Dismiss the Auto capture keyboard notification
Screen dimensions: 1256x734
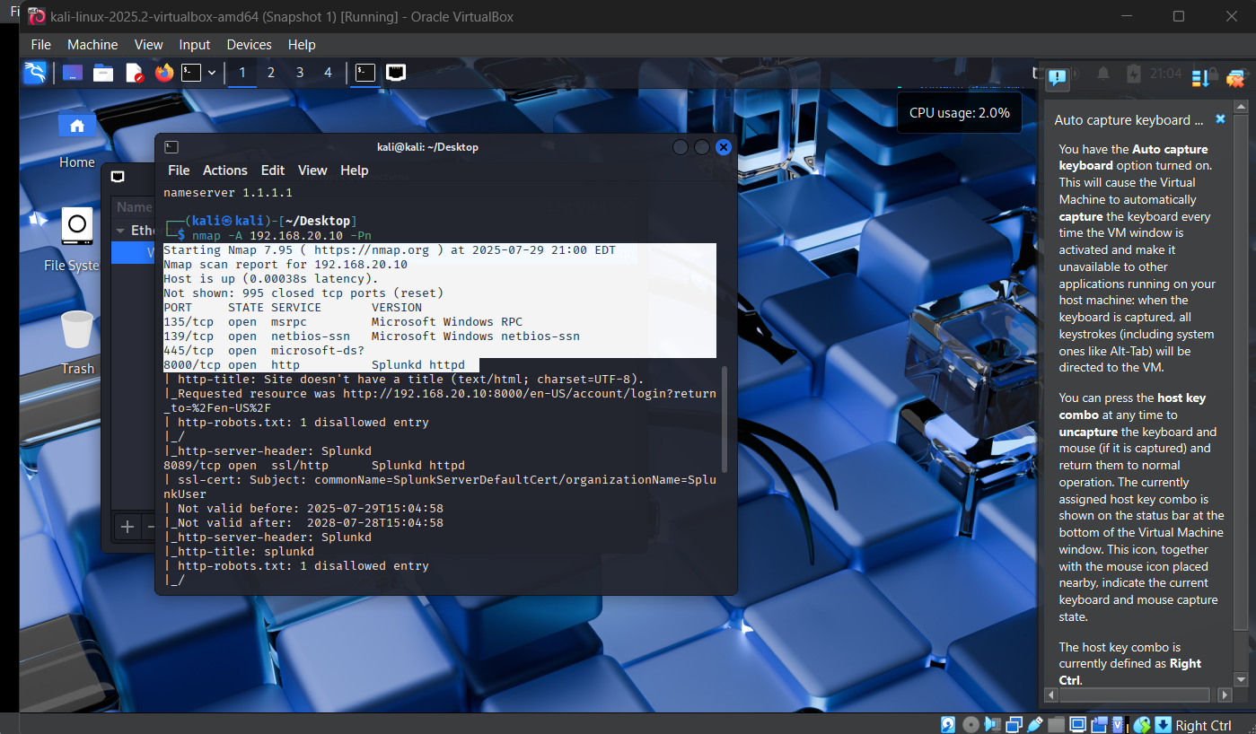click(1220, 118)
